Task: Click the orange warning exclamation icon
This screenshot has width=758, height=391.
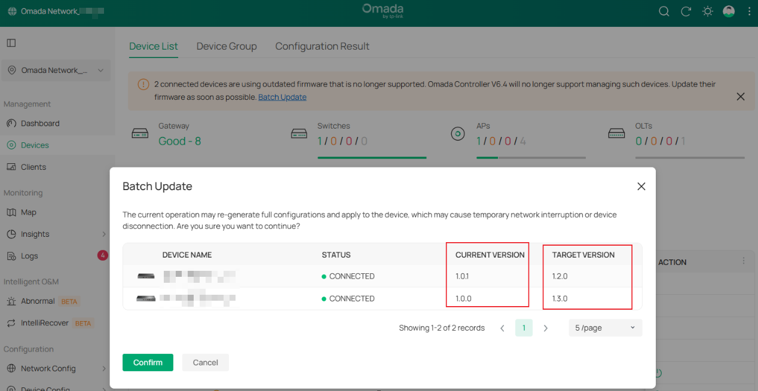Action: pyautogui.click(x=143, y=84)
